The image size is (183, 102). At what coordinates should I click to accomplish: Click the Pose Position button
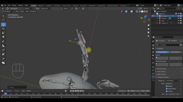[x=162, y=52]
